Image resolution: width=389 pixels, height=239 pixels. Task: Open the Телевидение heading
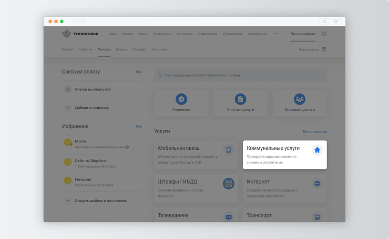click(x=173, y=215)
